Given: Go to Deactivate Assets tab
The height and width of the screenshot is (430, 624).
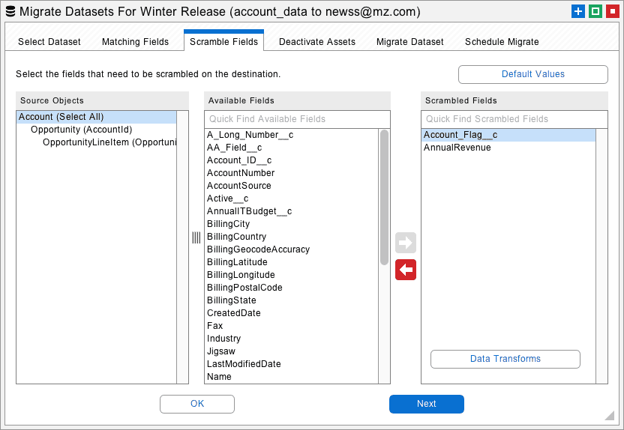Looking at the screenshot, I should click(317, 42).
